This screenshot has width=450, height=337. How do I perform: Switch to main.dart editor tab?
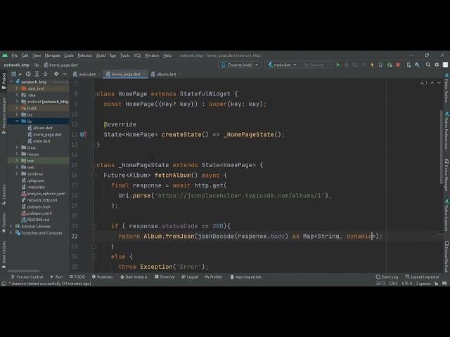85,74
